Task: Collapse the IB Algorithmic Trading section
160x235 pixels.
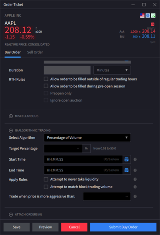Action: pyautogui.click(x=11, y=130)
